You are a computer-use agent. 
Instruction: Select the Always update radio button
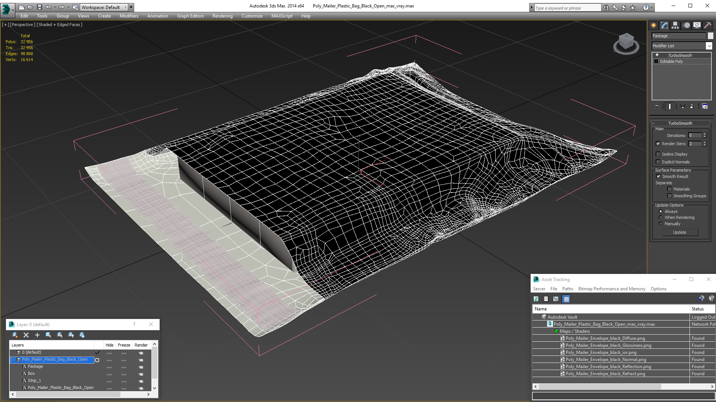click(x=660, y=211)
